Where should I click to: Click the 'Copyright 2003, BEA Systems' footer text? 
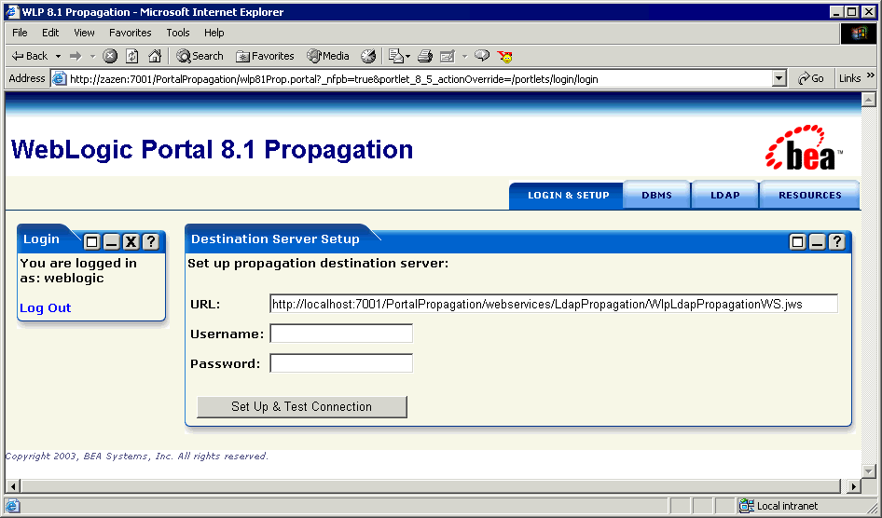click(x=137, y=457)
